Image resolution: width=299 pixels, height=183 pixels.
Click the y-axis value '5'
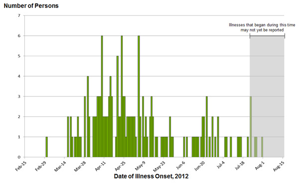coord(19,56)
